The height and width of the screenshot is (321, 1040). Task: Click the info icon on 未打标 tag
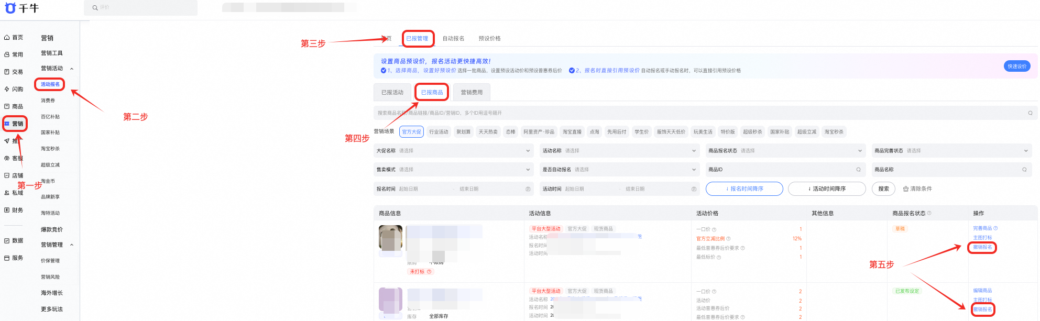429,272
